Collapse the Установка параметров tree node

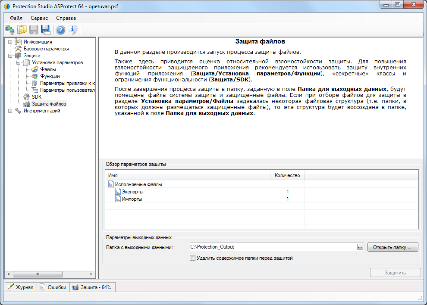pyautogui.click(x=18, y=62)
